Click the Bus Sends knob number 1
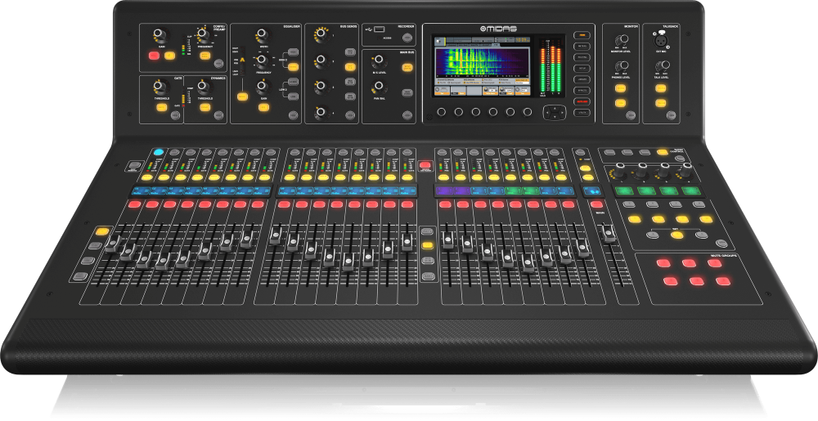 coord(321,35)
